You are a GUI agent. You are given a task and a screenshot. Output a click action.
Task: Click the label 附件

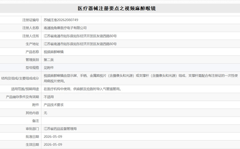point(36,105)
